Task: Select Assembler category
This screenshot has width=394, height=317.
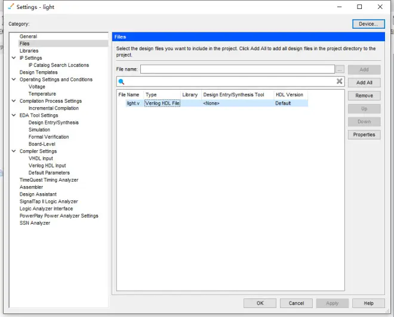Action: [x=31, y=187]
